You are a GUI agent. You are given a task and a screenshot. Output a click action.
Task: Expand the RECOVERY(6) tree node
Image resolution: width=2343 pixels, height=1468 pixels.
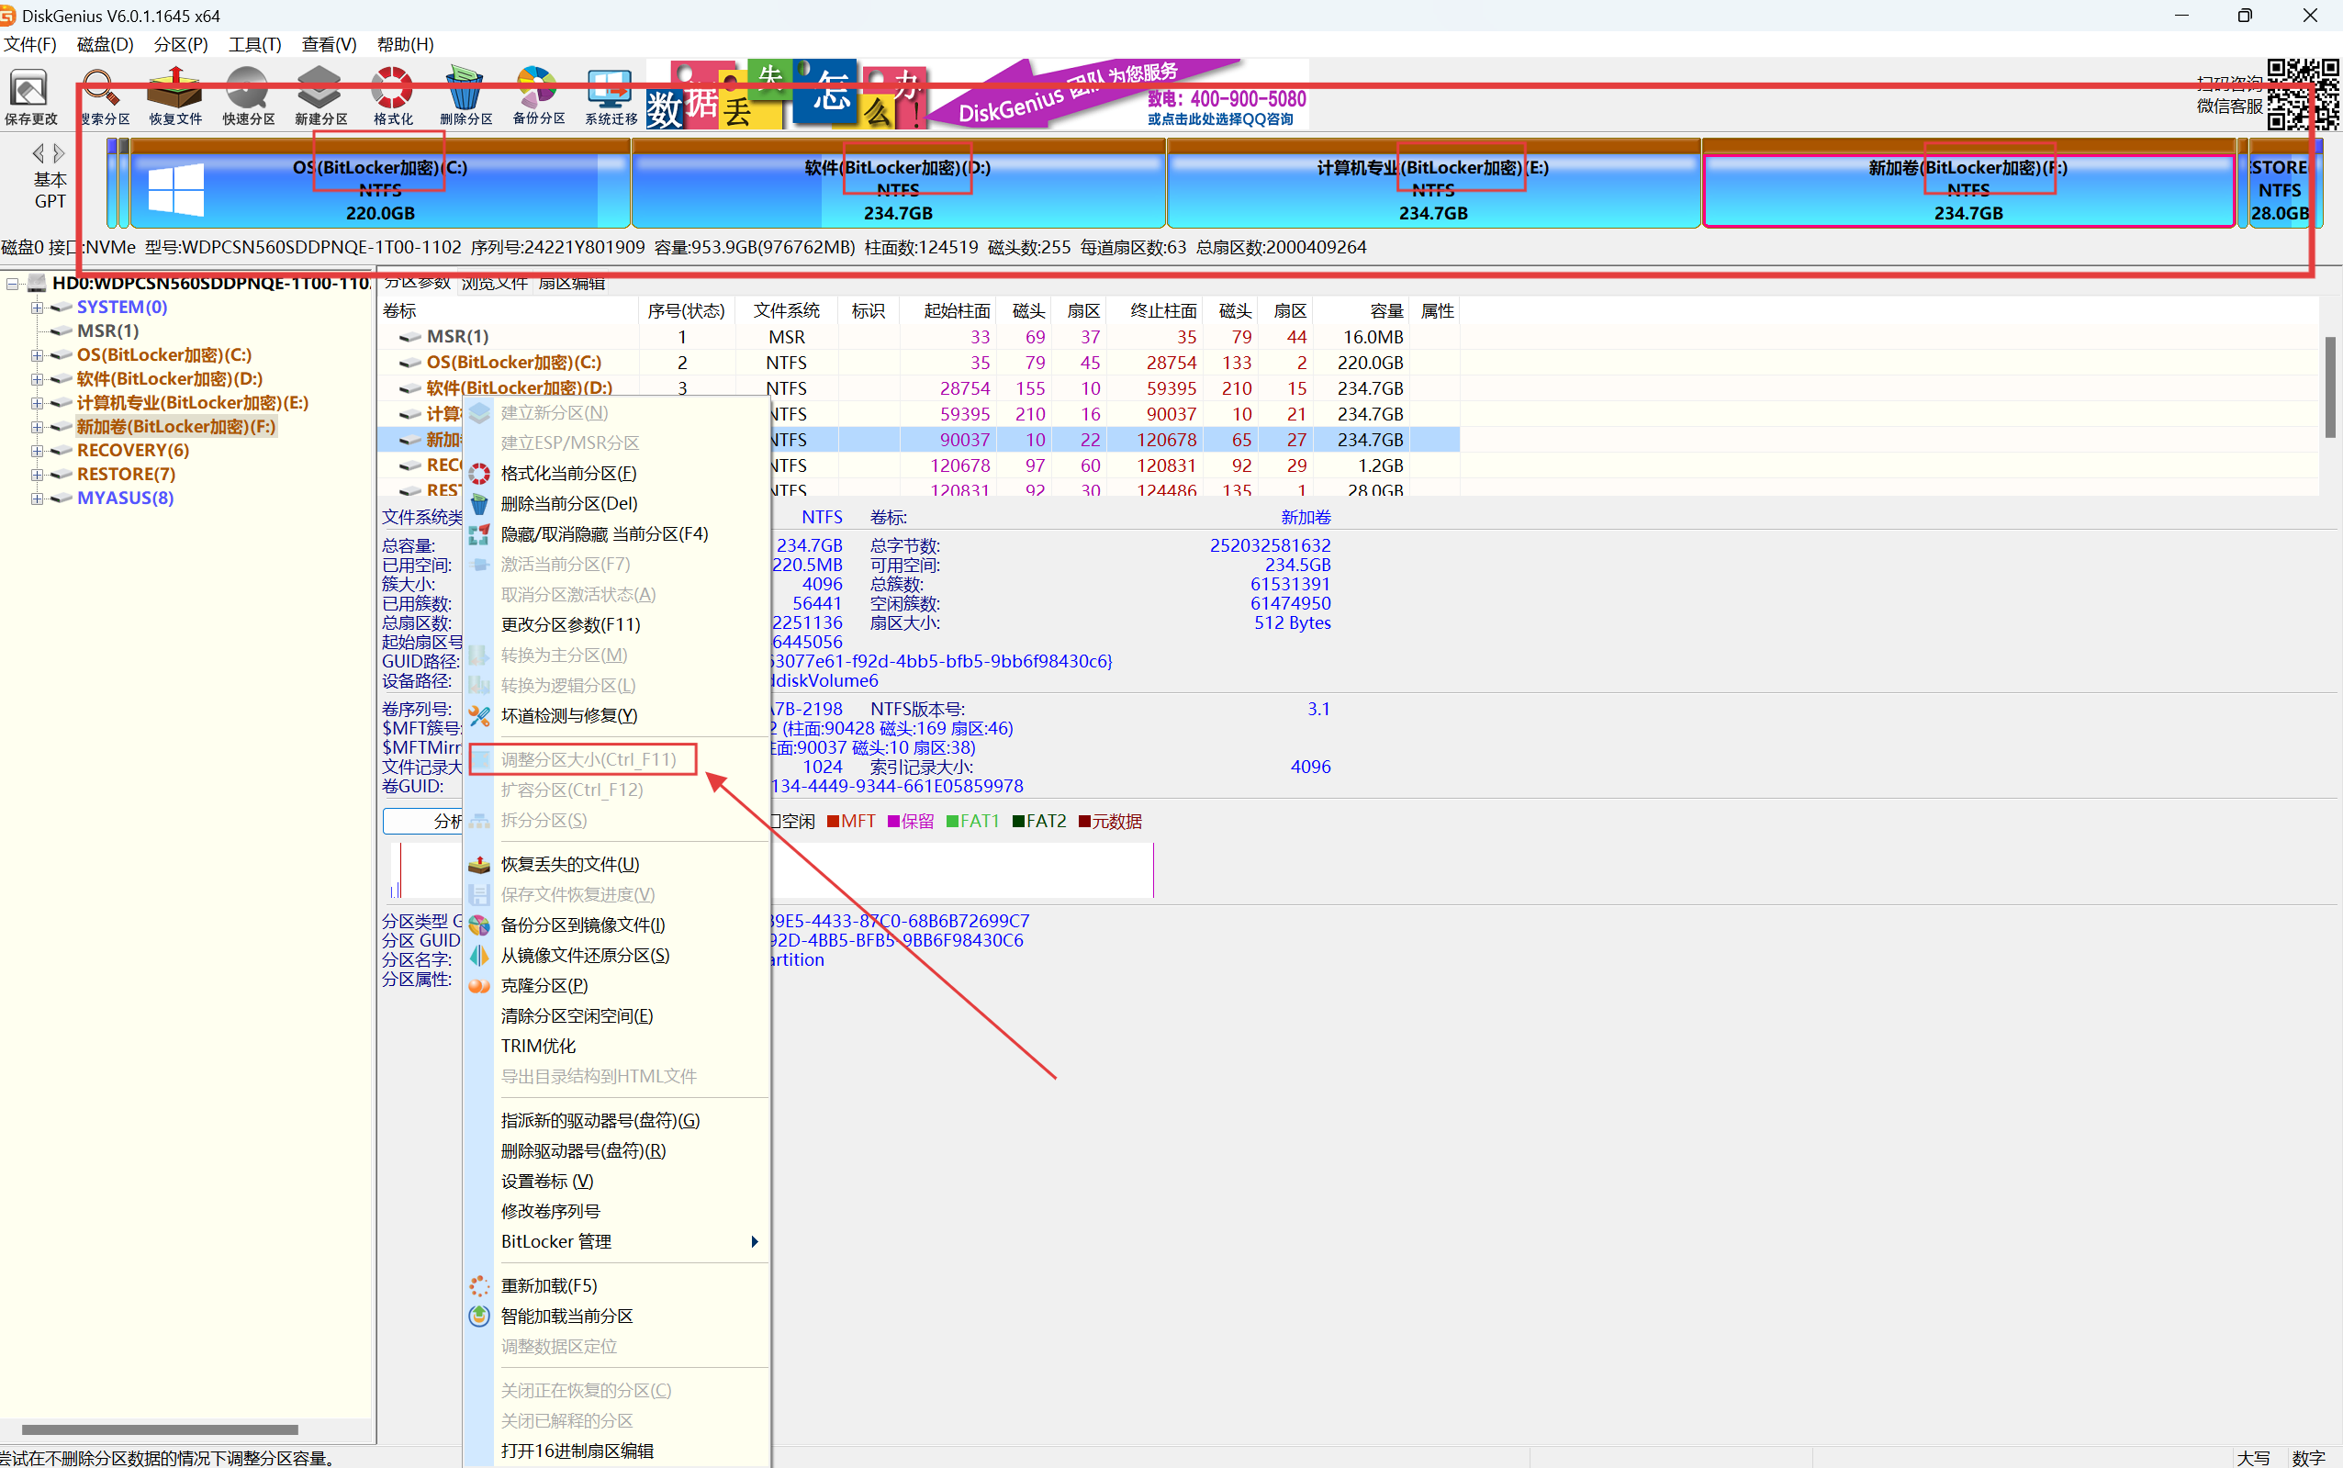37,451
